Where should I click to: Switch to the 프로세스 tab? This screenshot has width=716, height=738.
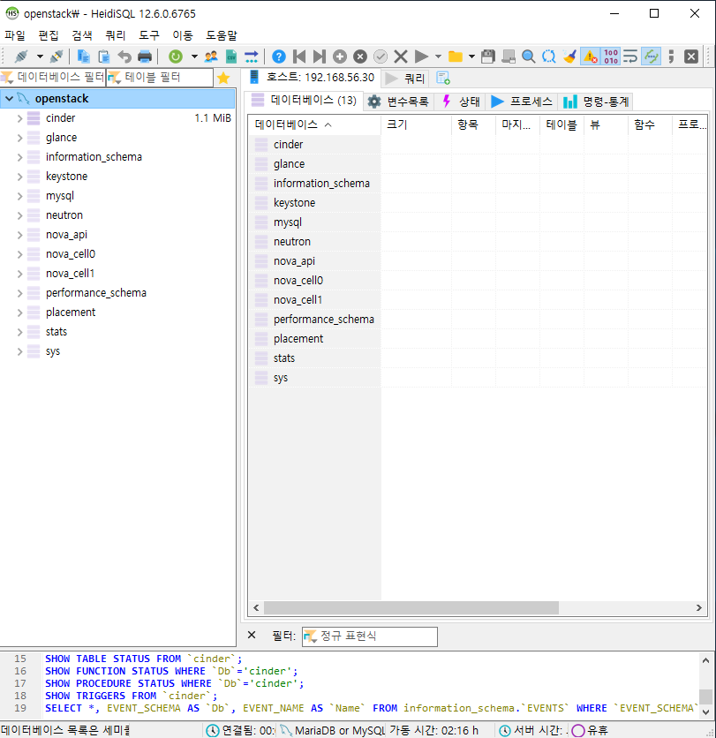tap(522, 102)
